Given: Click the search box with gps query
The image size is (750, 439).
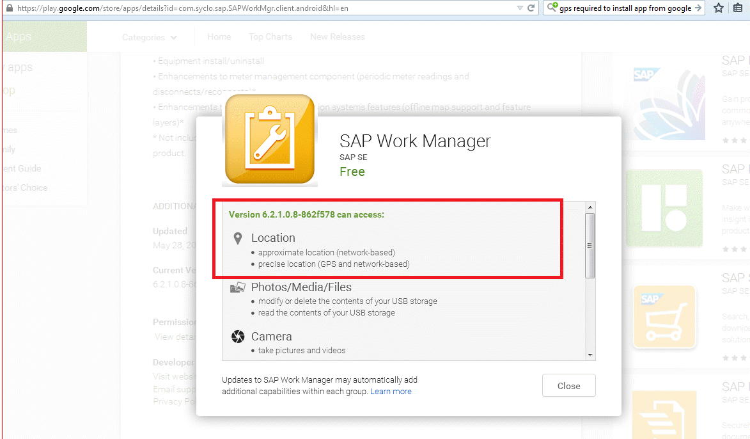Looking at the screenshot, I should coord(625,8).
